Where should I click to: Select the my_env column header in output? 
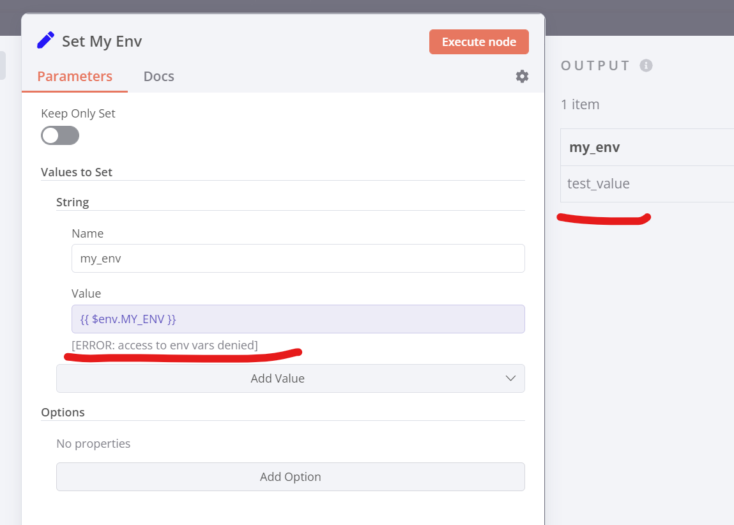pyautogui.click(x=595, y=148)
